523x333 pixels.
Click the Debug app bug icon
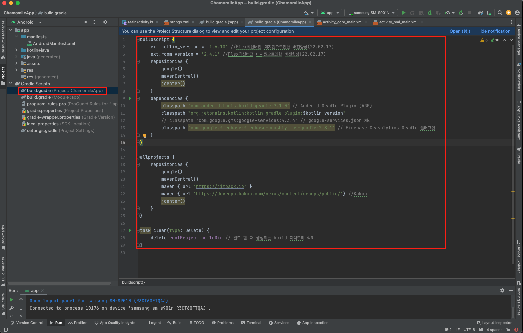tap(430, 13)
